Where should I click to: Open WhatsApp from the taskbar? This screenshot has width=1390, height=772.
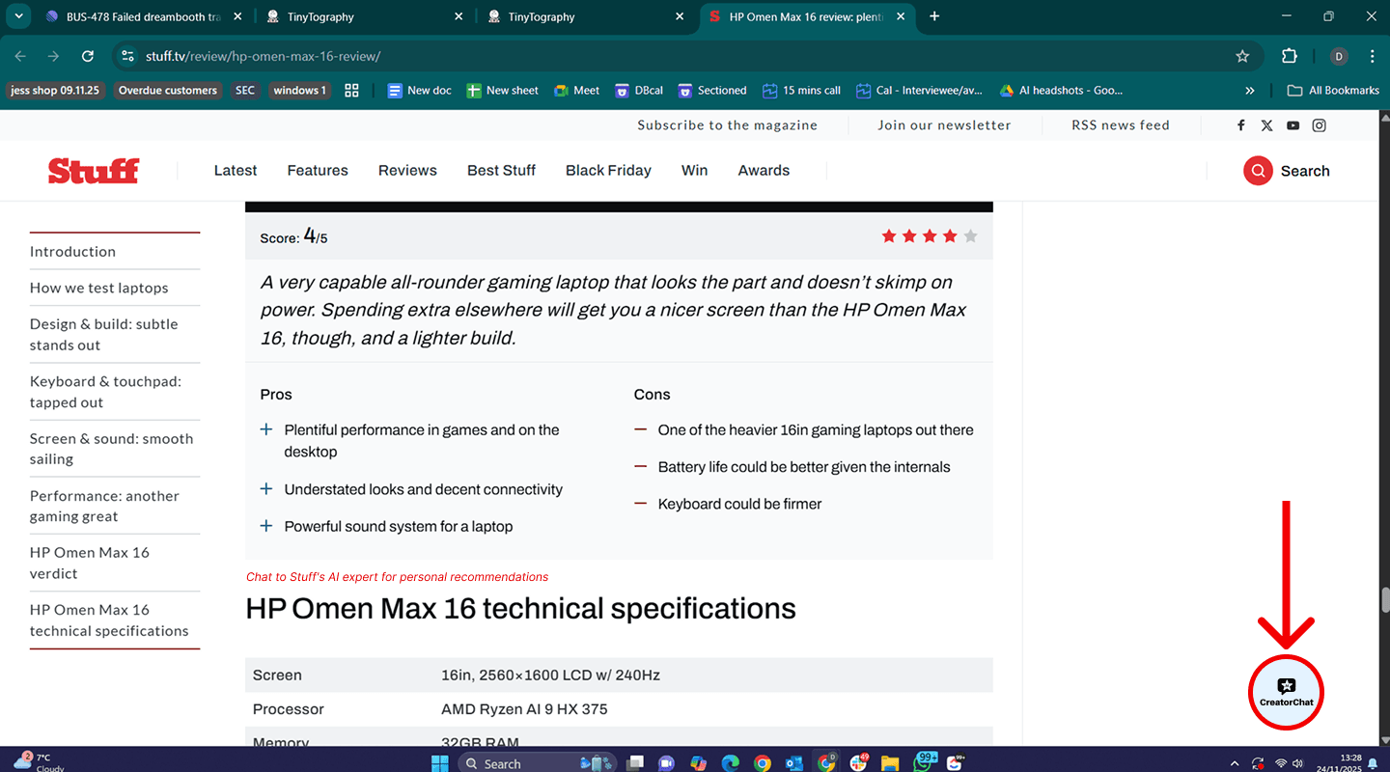pos(924,762)
